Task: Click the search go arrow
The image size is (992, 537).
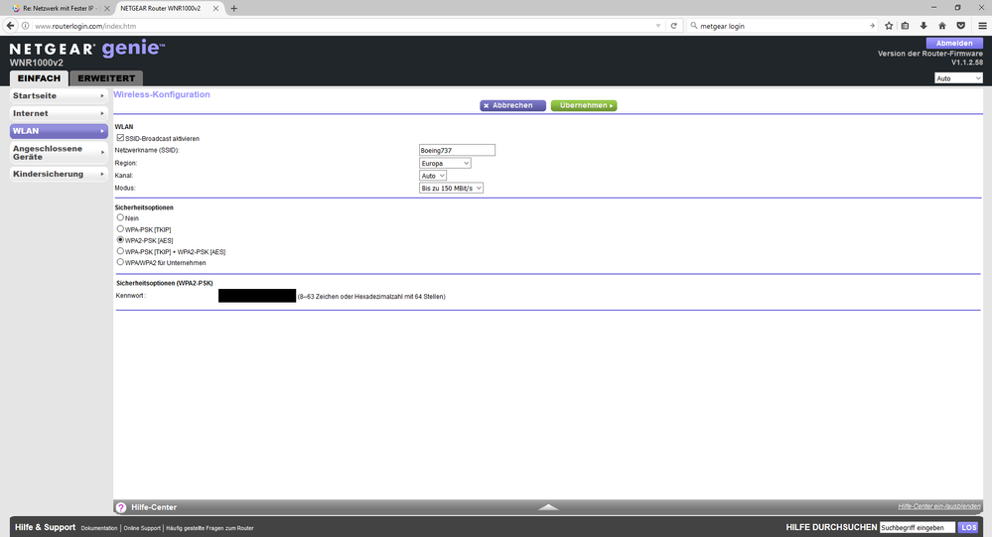Action: point(872,26)
